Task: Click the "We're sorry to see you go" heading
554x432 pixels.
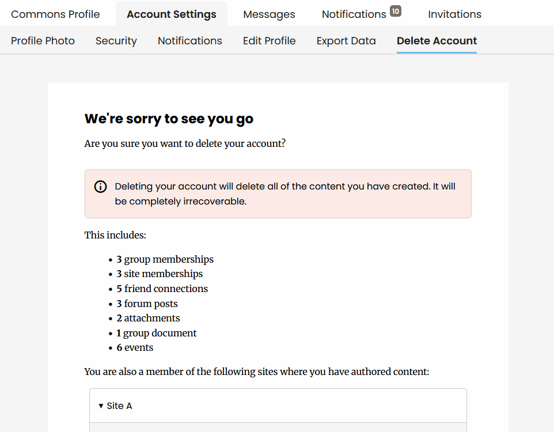Action: (x=169, y=119)
